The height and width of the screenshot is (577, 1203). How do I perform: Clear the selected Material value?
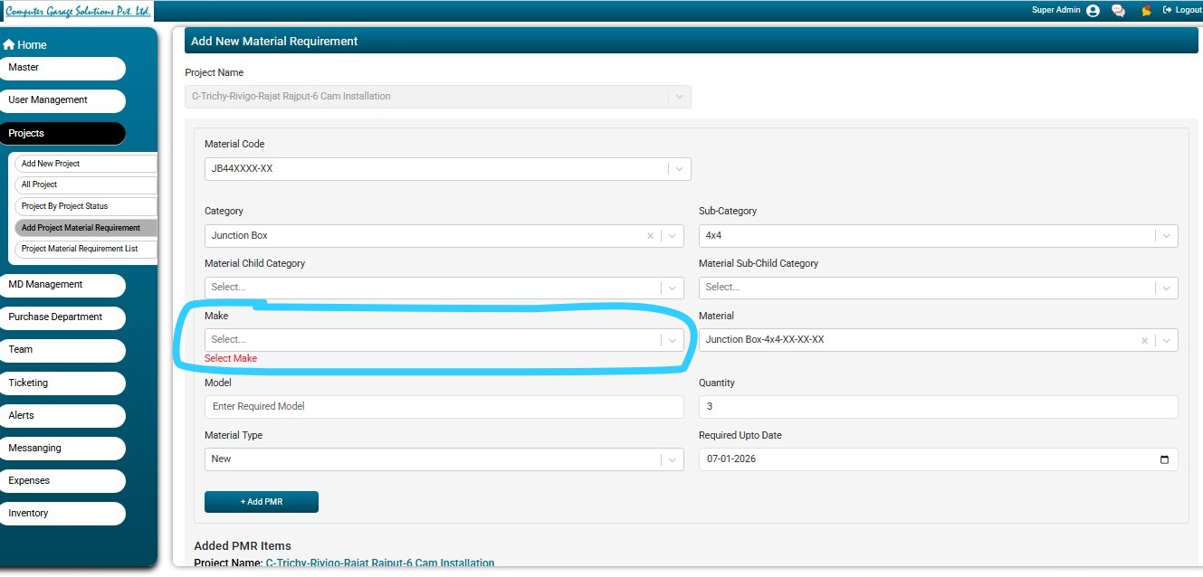click(1144, 341)
